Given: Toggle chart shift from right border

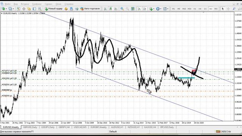Looking at the screenshot, I should click(144, 9).
